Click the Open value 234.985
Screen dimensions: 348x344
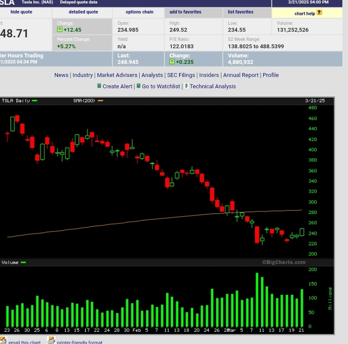128,30
